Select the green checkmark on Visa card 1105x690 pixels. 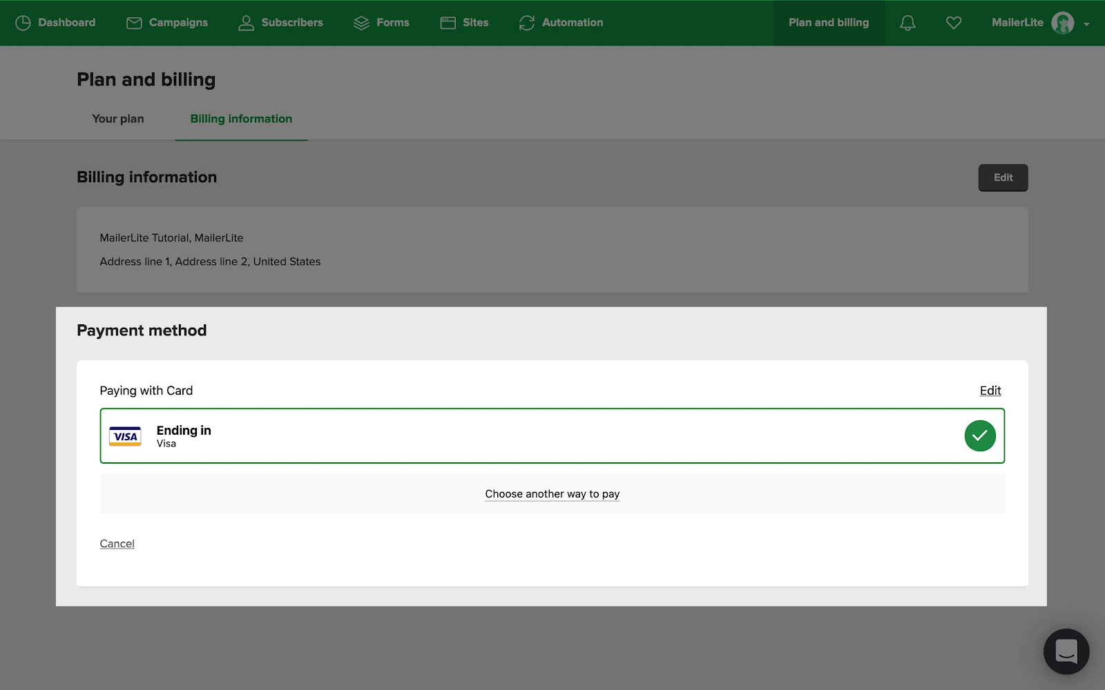point(979,435)
